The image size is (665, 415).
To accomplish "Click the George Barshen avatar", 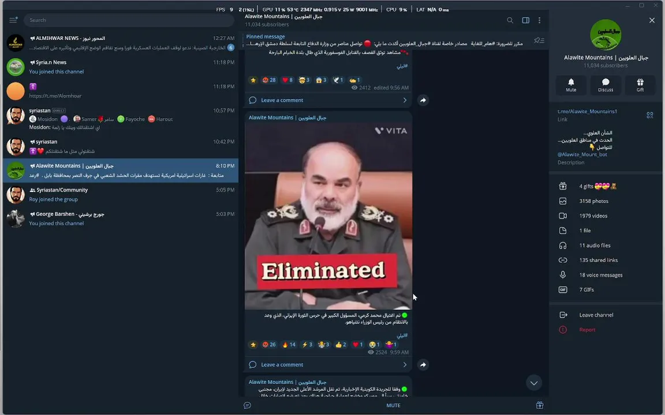I will [16, 219].
